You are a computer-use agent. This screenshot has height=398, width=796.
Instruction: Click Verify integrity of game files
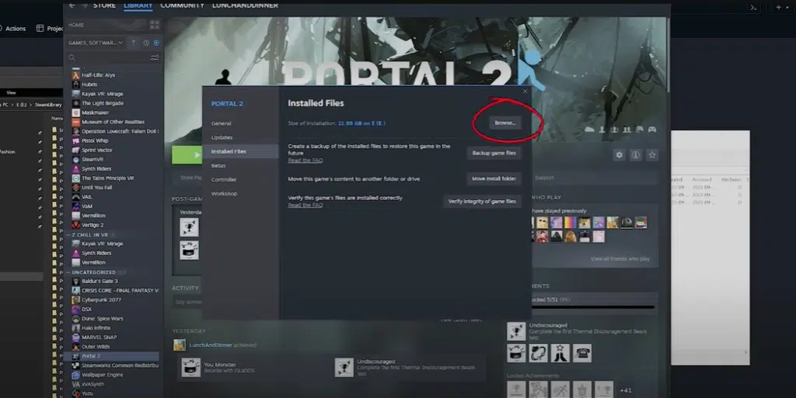click(x=482, y=202)
